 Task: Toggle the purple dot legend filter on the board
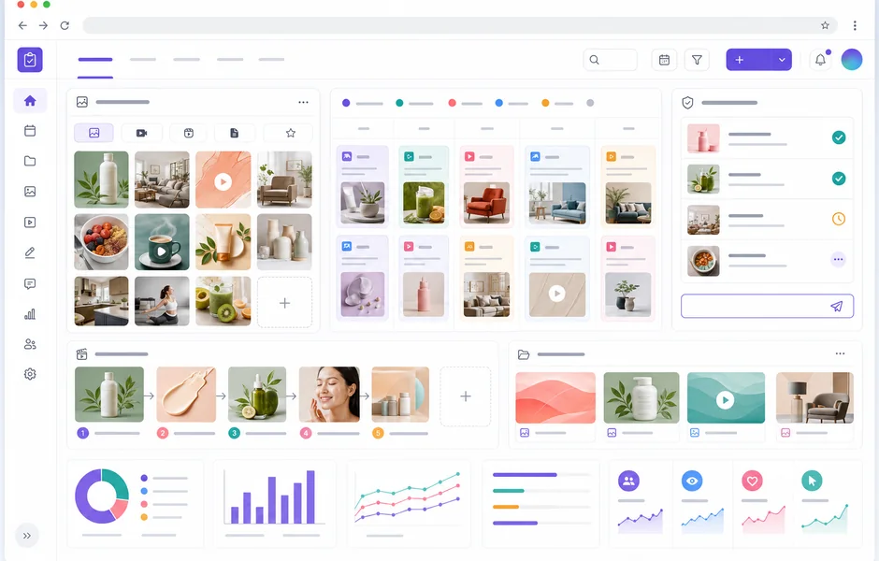coord(346,103)
